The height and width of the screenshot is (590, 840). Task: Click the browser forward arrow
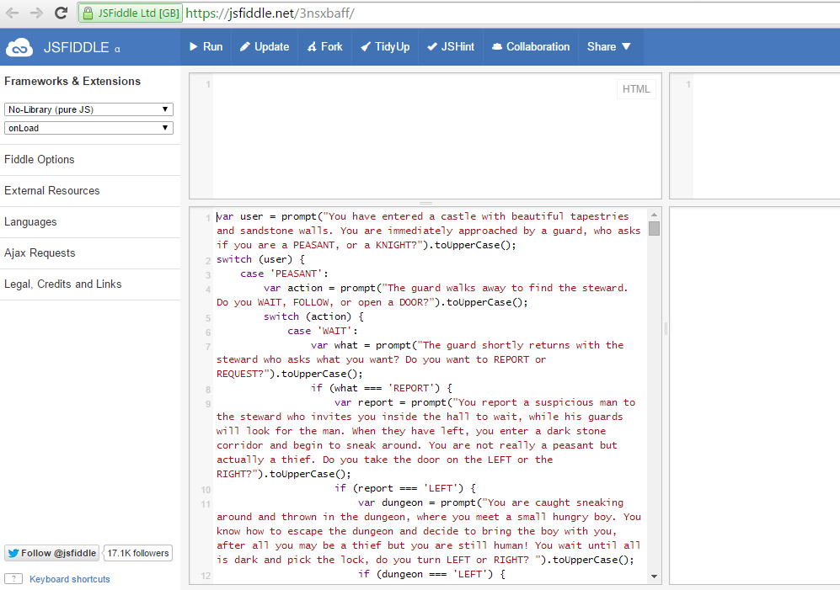coord(36,13)
